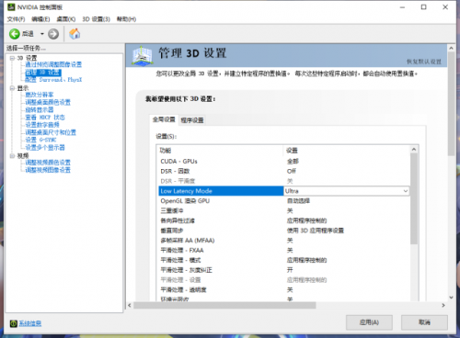Screen dimensions: 460x338
Task: Open the back history dropdown arrow
Action: click(42, 34)
